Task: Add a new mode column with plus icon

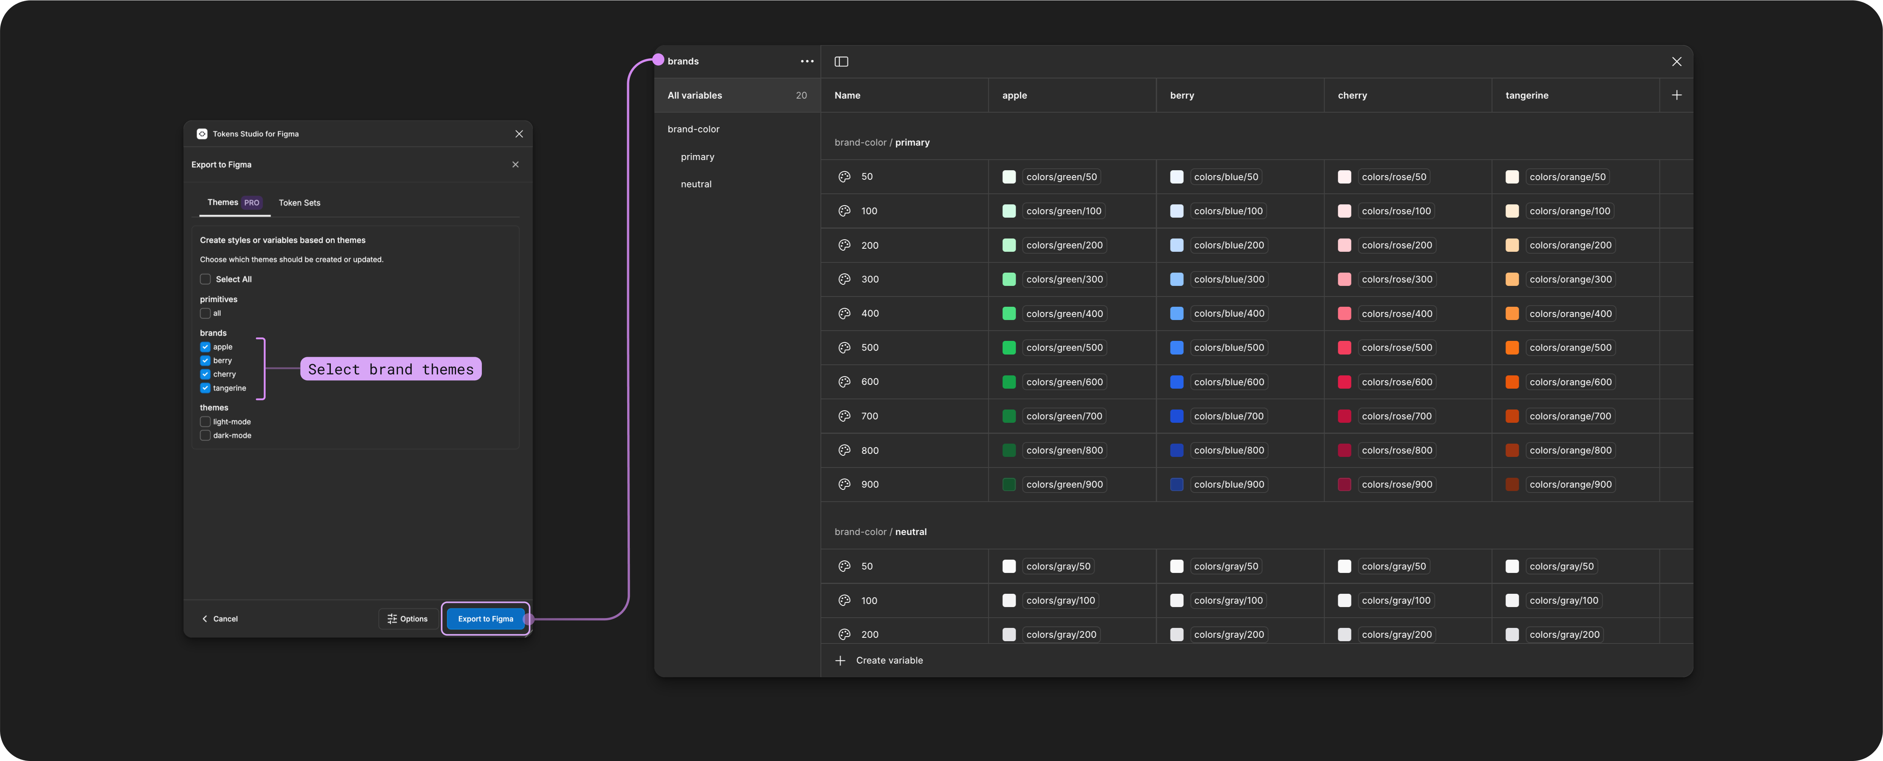Action: click(1676, 95)
